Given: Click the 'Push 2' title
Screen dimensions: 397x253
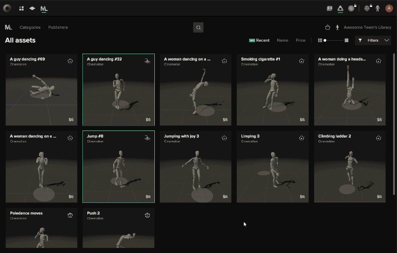Looking at the screenshot, I should click(x=93, y=213).
